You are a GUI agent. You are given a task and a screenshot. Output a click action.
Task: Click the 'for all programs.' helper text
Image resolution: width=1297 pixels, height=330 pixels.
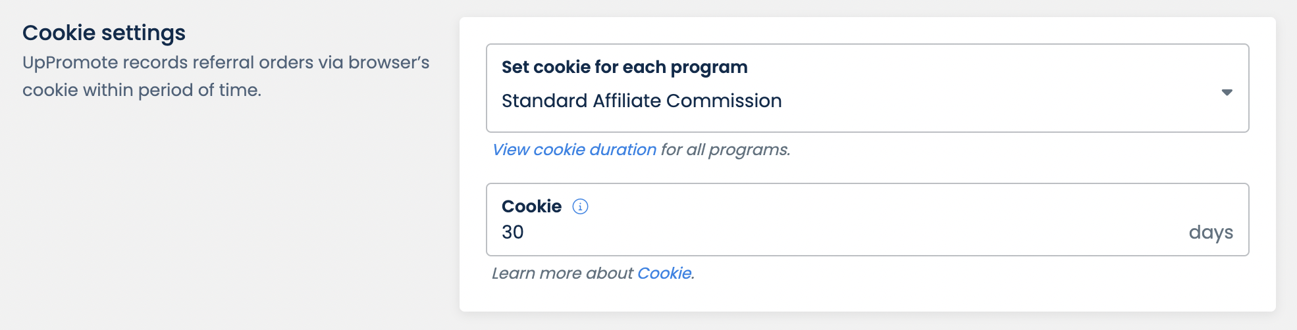tap(725, 150)
